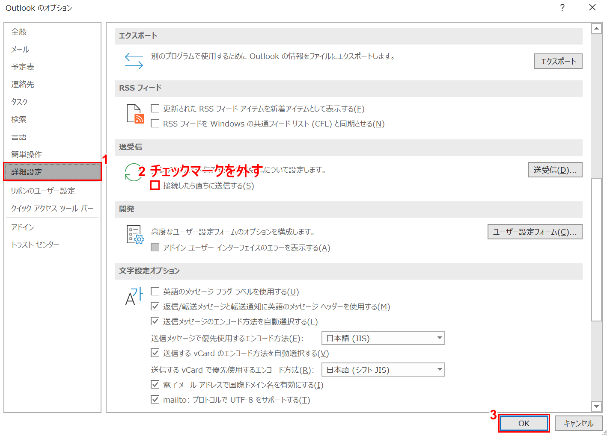607x436 pixels.
Task: Click the scrollbar up arrow
Action: tap(596, 29)
